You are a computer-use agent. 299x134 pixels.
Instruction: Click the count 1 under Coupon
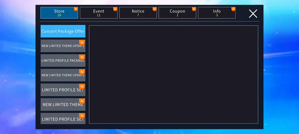(x=177, y=15)
